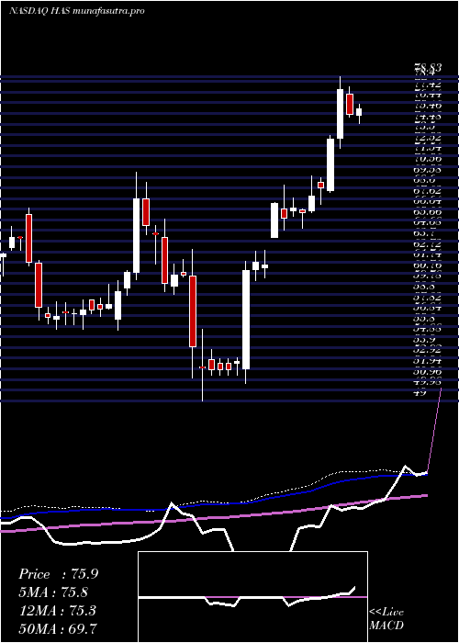Click the 67.62 price axis label
This screenshot has height=643, width=459.
[x=429, y=190]
